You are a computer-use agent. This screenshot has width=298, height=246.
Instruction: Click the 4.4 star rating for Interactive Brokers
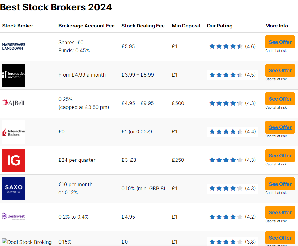click(x=232, y=131)
